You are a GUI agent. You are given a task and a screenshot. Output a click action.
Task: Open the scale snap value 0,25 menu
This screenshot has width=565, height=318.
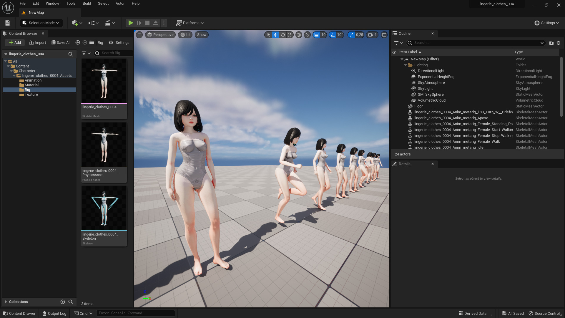coord(360,35)
